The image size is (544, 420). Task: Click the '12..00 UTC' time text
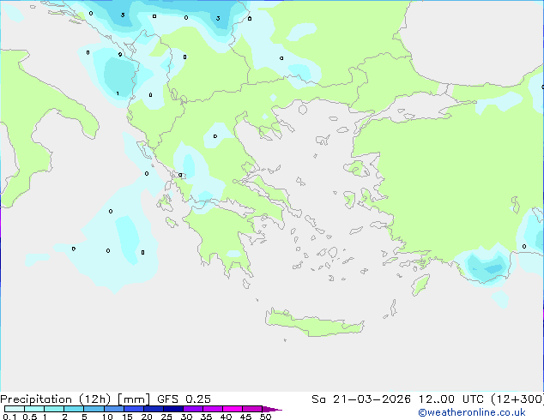pyautogui.click(x=451, y=399)
